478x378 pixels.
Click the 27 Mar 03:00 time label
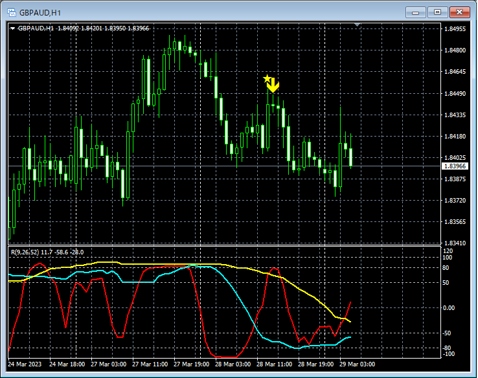click(x=109, y=364)
